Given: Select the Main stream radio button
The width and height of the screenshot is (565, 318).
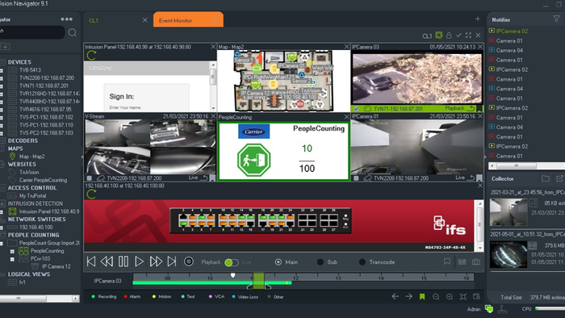Looking at the screenshot, I should (x=278, y=262).
